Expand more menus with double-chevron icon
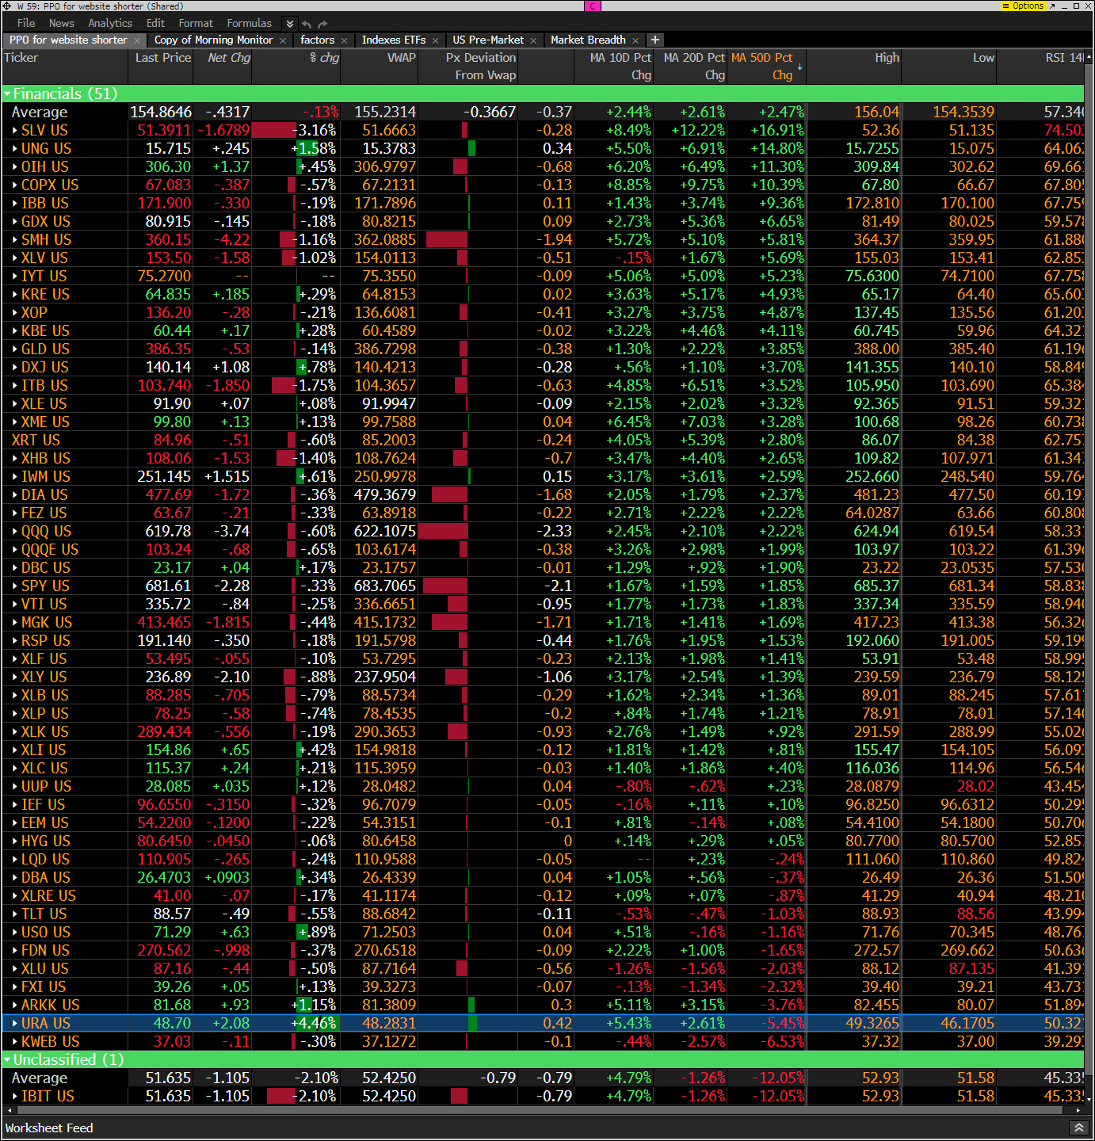 click(x=290, y=24)
